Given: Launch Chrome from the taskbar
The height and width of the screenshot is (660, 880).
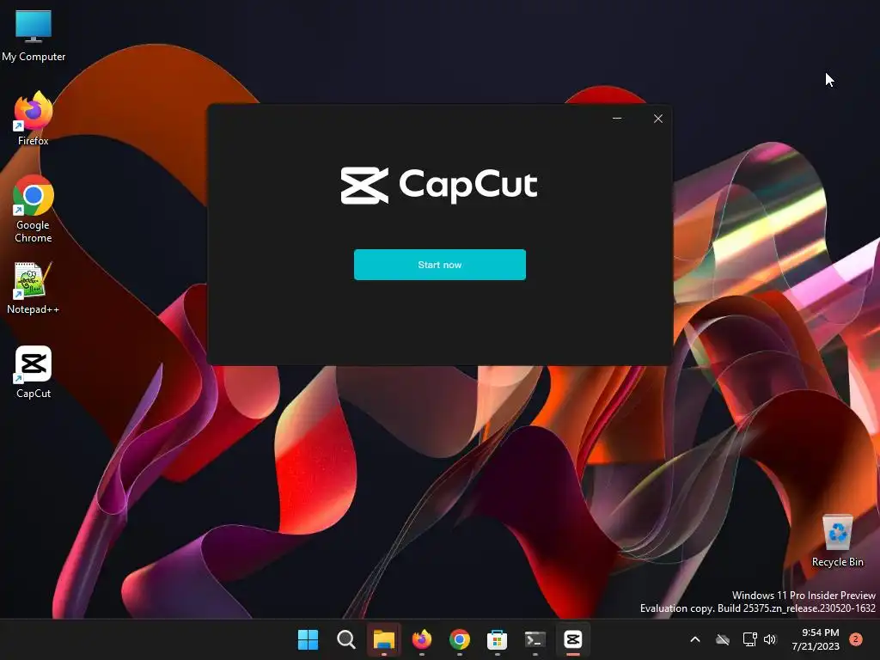Looking at the screenshot, I should [459, 639].
